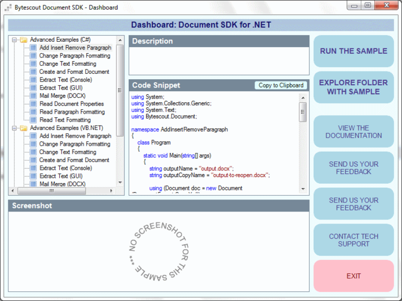Click tree horizontal scrollbar right arrow
The height and width of the screenshot is (301, 402).
(111, 191)
